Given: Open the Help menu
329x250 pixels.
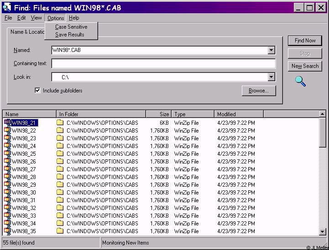Looking at the screenshot, I should (x=74, y=18).
